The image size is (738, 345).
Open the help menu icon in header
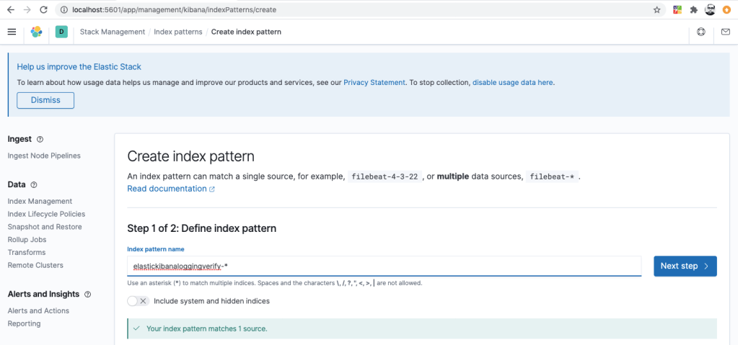coord(701,32)
